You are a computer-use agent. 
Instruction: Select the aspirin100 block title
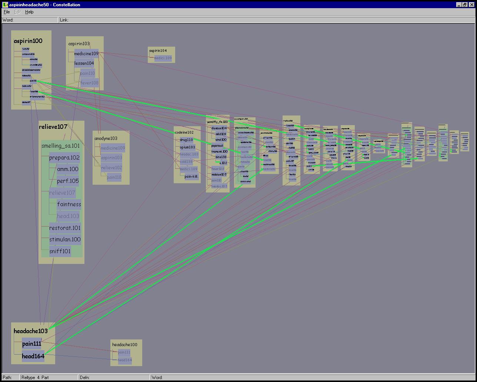pyautogui.click(x=28, y=41)
